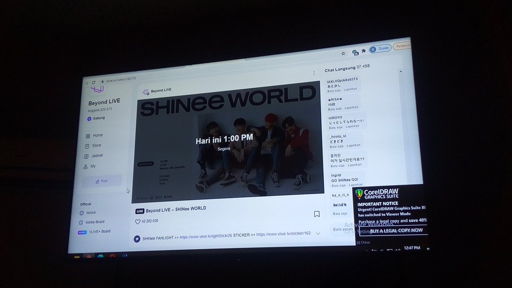The height and width of the screenshot is (288, 512).
Task: Open Home in the sidebar
Action: [x=94, y=136]
